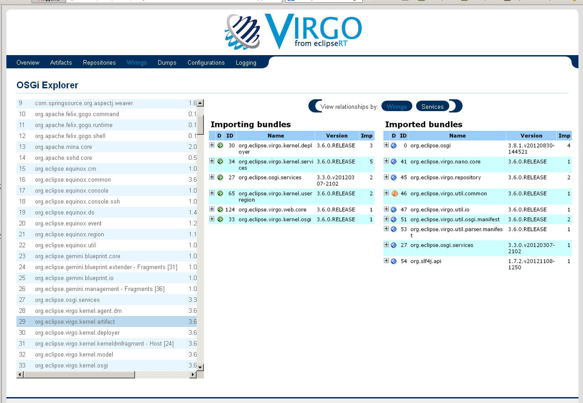Expand importing bundle org.eclipse.virgo.kernel.deployer
Image resolution: width=583 pixels, height=403 pixels.
tap(212, 145)
